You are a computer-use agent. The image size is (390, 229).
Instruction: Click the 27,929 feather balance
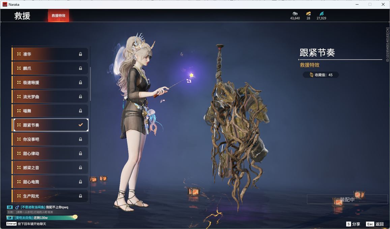(321, 18)
